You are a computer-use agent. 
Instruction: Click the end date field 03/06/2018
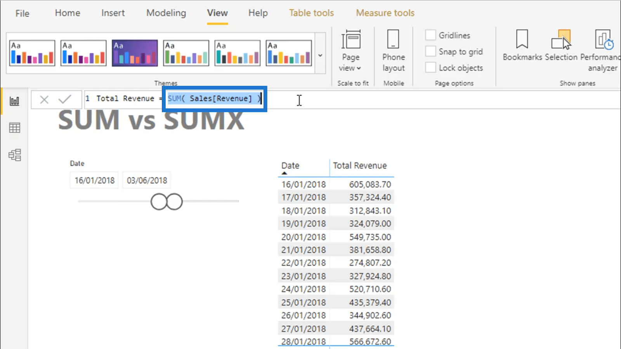pyautogui.click(x=147, y=180)
